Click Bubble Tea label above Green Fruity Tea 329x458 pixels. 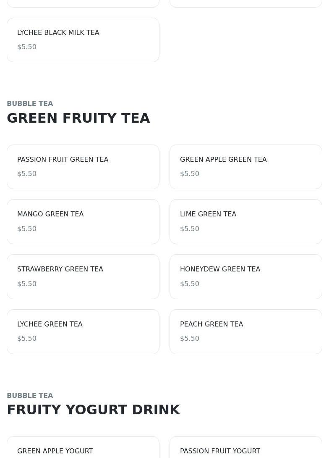point(30,104)
